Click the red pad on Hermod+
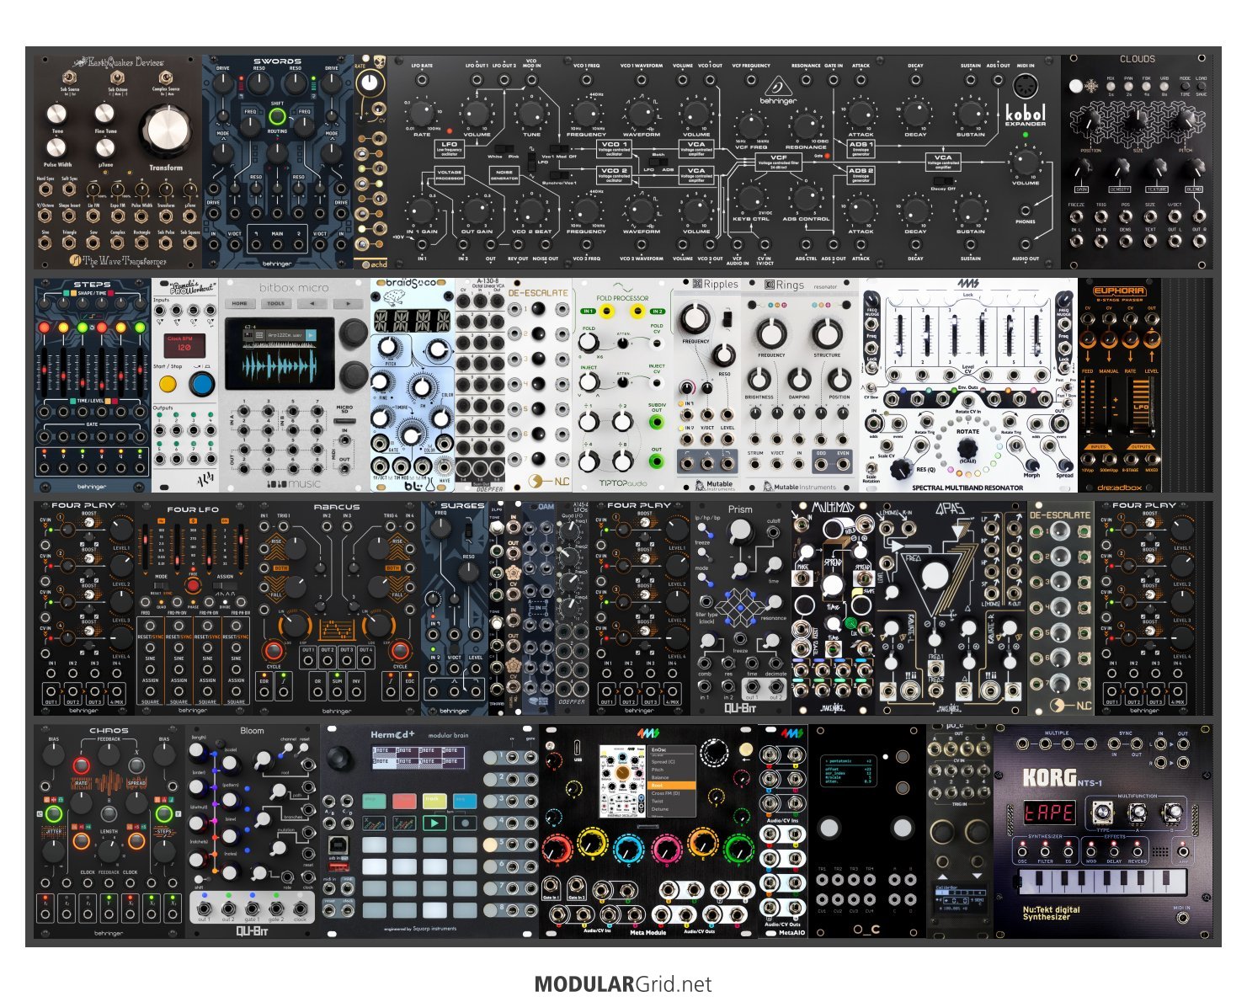 [404, 800]
